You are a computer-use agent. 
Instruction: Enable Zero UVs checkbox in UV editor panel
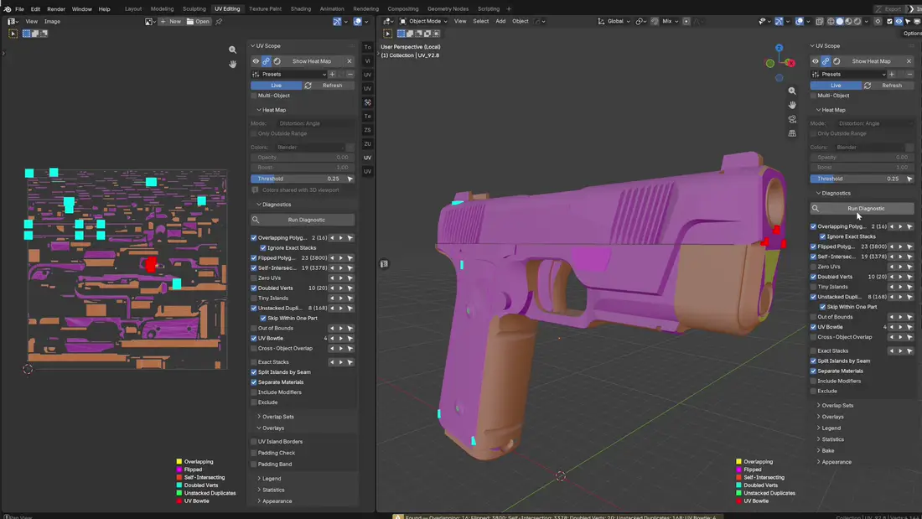coord(254,278)
